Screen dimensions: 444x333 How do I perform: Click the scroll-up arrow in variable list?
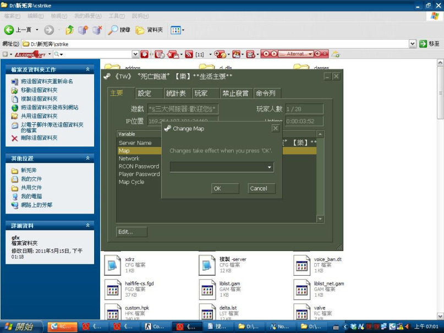(320, 134)
